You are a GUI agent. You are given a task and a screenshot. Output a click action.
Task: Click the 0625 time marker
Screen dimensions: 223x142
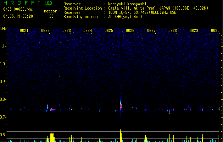[108, 31]
